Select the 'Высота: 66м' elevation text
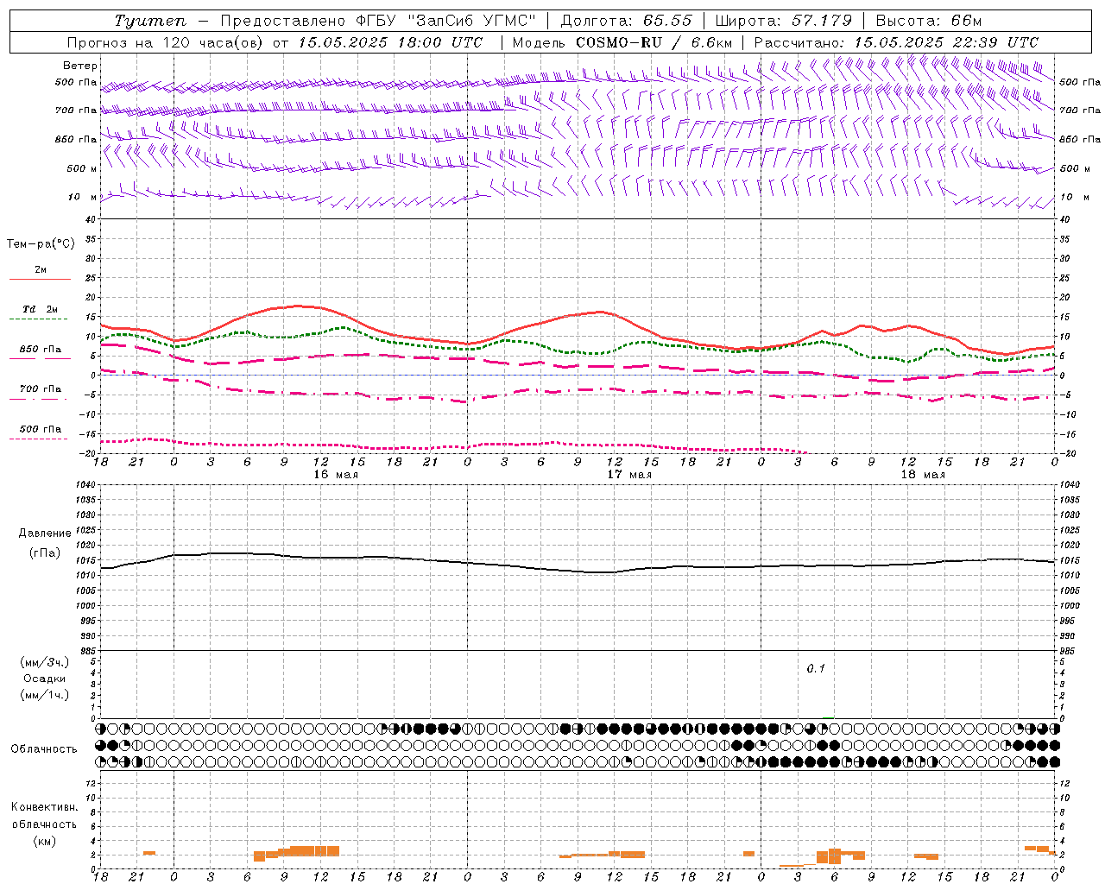Screen dimensions: 1105x884 point(928,21)
